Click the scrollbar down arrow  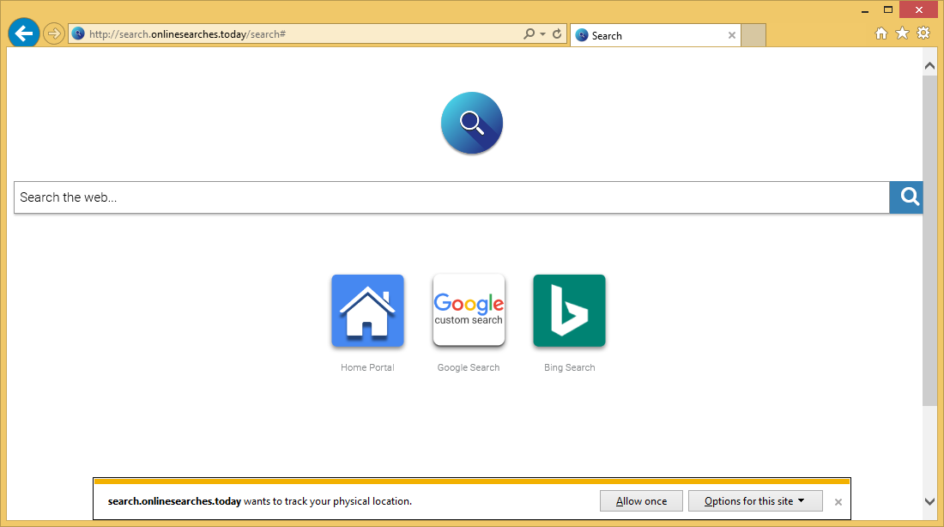tap(929, 501)
